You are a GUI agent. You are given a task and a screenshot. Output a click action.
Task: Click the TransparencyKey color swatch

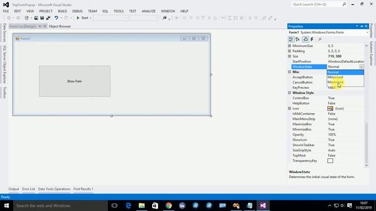pos(330,161)
